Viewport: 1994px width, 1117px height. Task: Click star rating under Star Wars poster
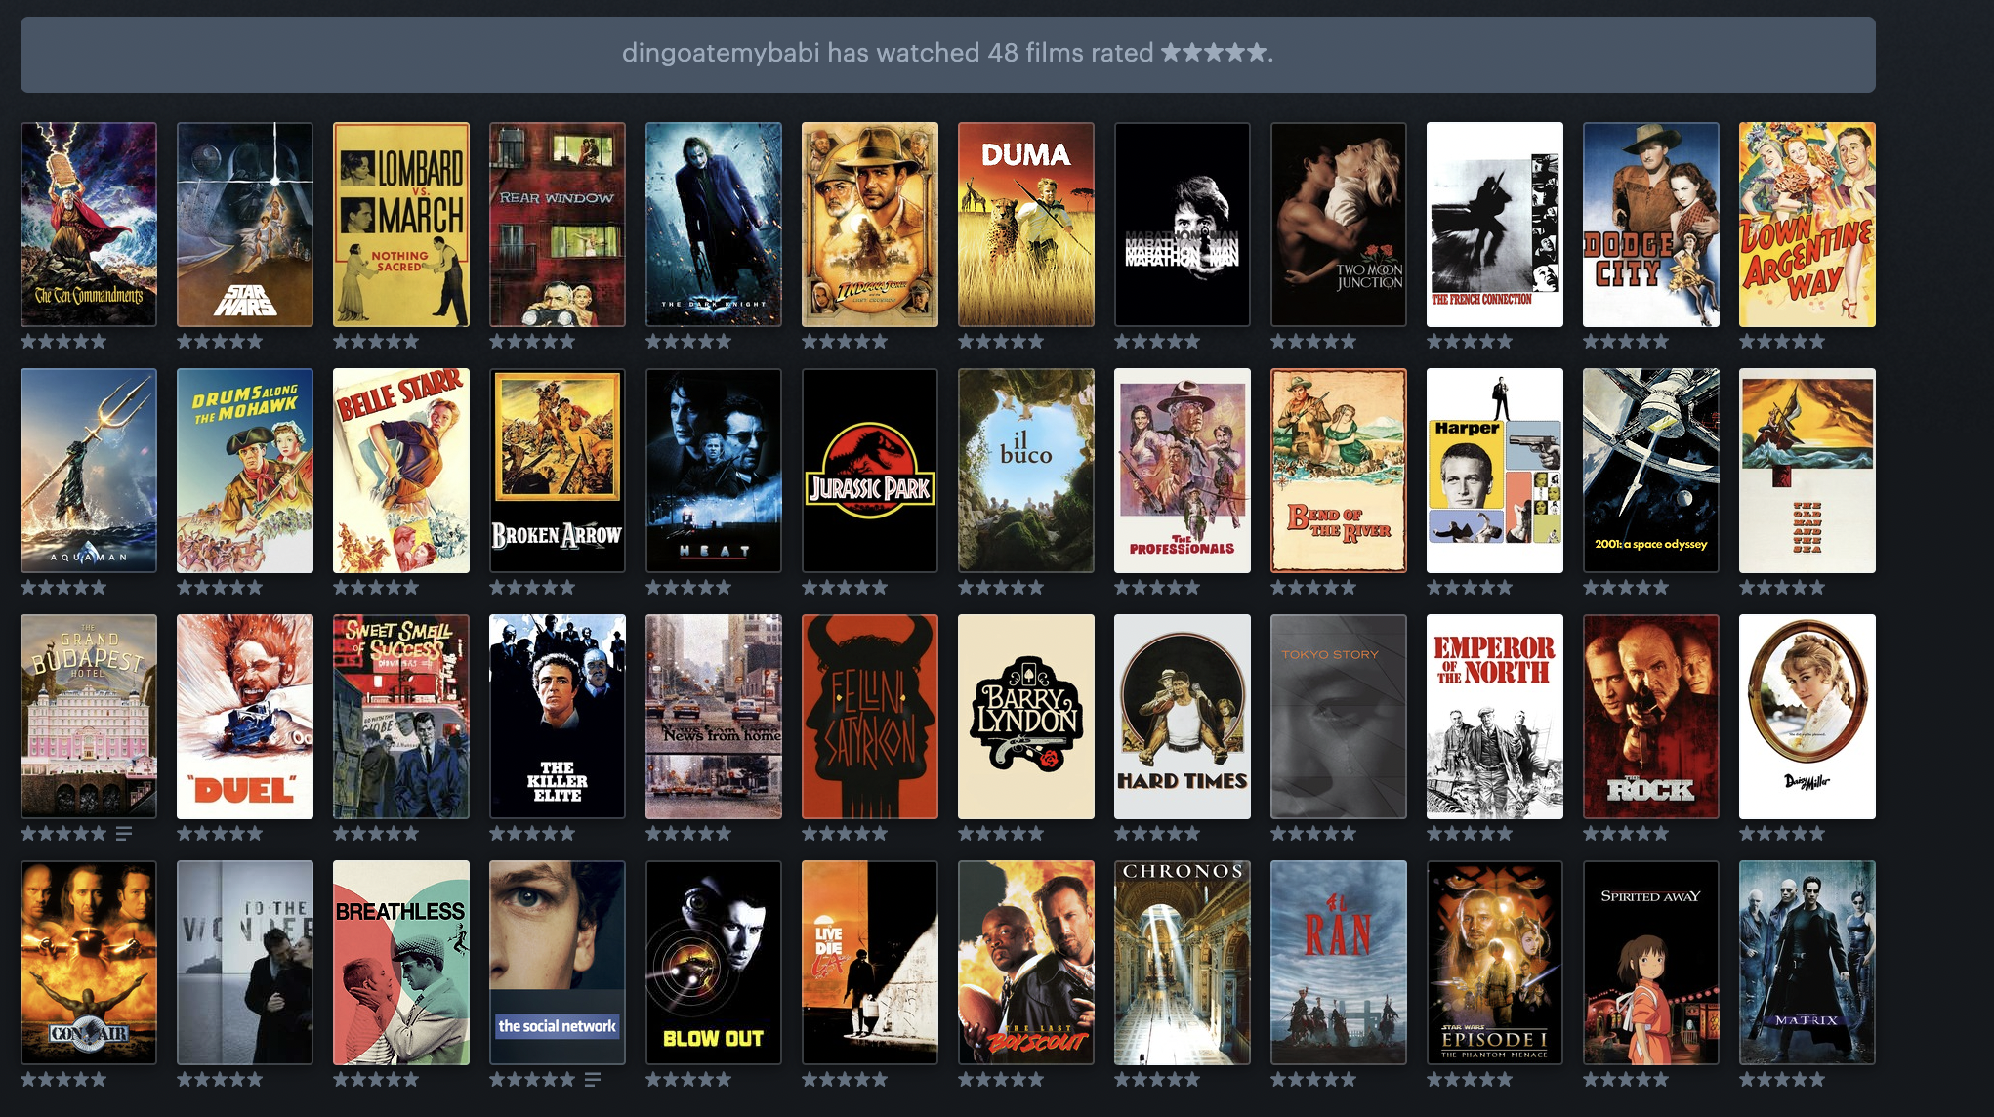[x=220, y=342]
